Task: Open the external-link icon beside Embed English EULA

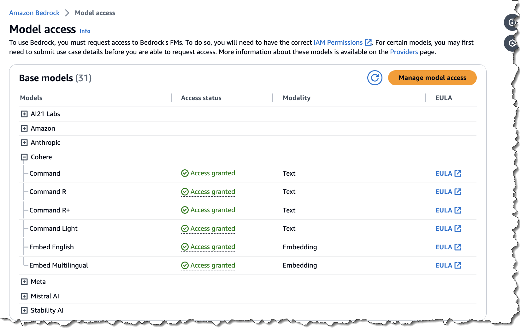Action: (458, 247)
